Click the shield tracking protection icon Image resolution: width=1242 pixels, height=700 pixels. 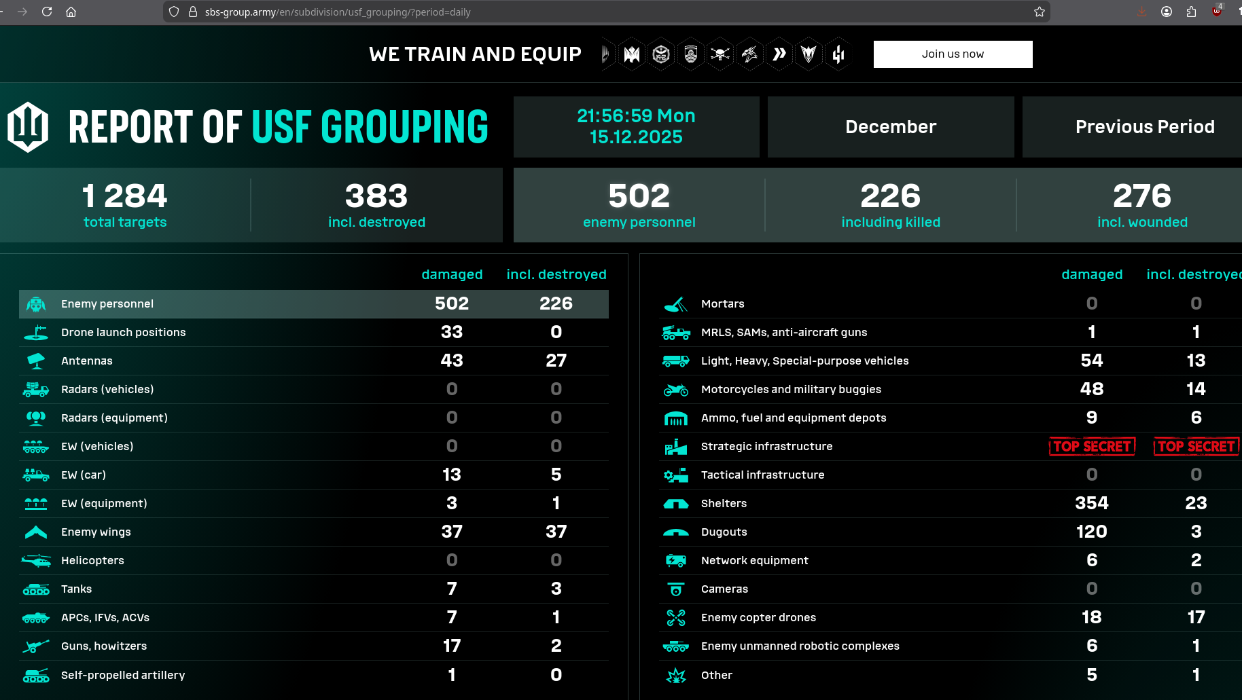tap(174, 12)
